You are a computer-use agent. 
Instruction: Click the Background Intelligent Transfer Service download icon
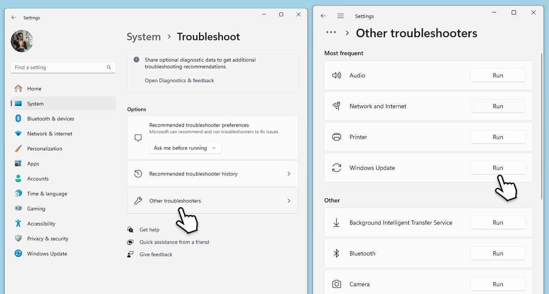(x=337, y=223)
